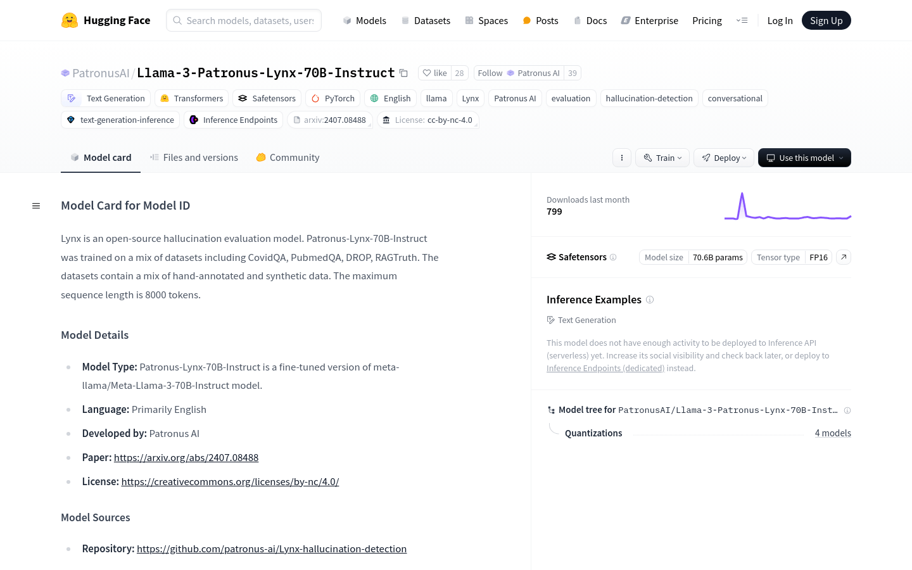Click the PatronusAI organization avatar icon

(x=65, y=73)
